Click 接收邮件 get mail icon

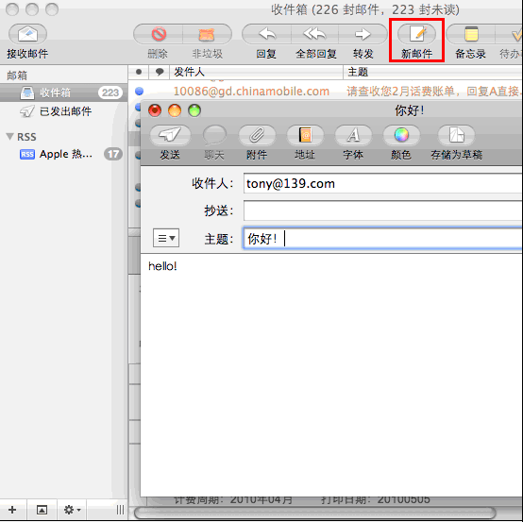[x=27, y=34]
